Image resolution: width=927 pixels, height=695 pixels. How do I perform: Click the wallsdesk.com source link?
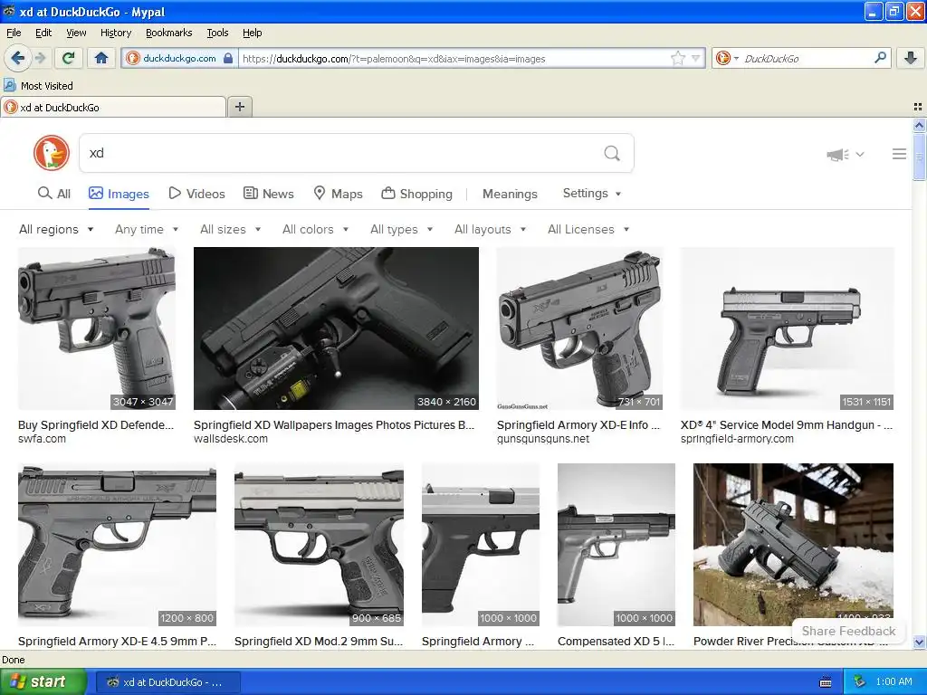(x=231, y=439)
